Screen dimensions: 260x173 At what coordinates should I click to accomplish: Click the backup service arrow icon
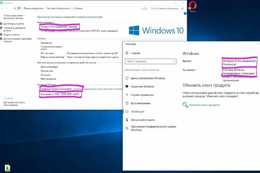point(127,95)
